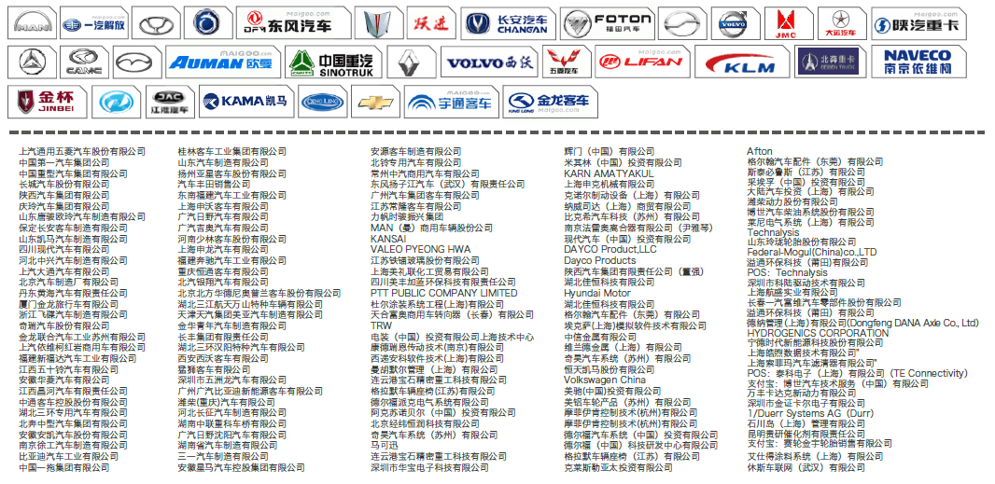Image resolution: width=995 pixels, height=484 pixels.
Task: Open the red LIFAN logo
Action: coord(641,62)
